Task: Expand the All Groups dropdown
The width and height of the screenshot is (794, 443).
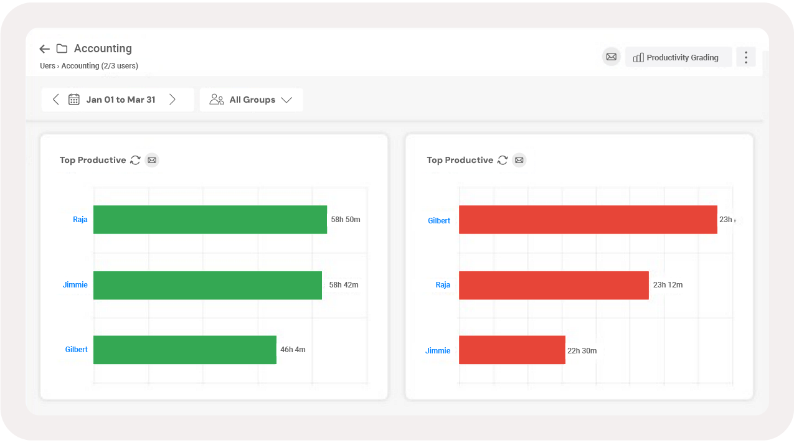Action: point(252,100)
